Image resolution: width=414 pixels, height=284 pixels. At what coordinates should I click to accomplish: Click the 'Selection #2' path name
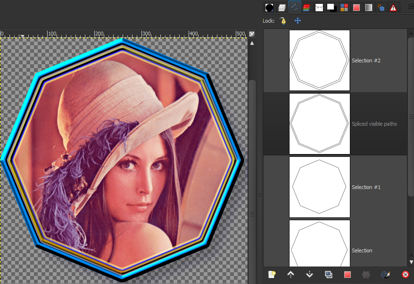click(x=366, y=60)
